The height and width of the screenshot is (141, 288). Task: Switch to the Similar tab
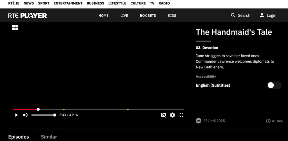(49, 137)
